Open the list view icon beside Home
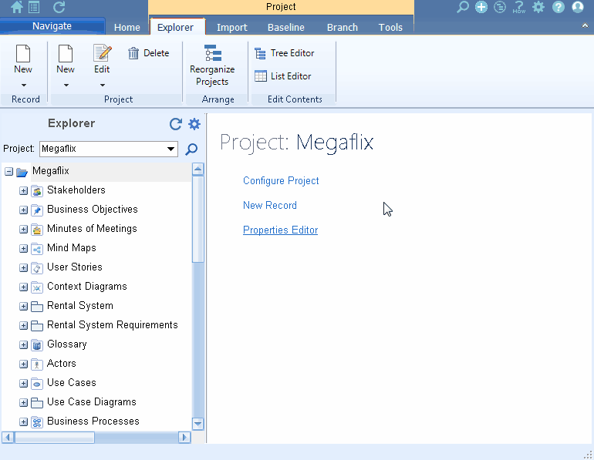 [x=34, y=7]
